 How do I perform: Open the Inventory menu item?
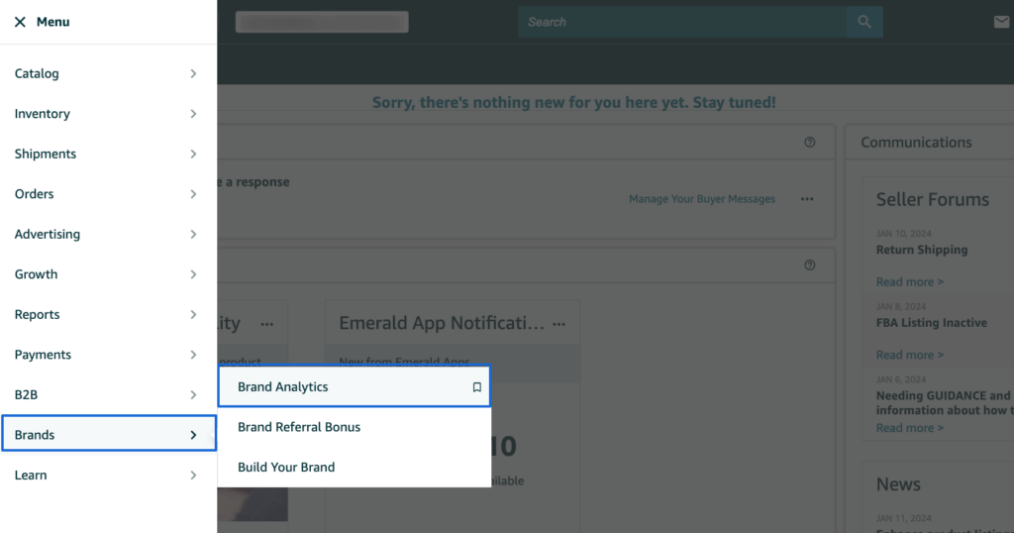click(108, 114)
